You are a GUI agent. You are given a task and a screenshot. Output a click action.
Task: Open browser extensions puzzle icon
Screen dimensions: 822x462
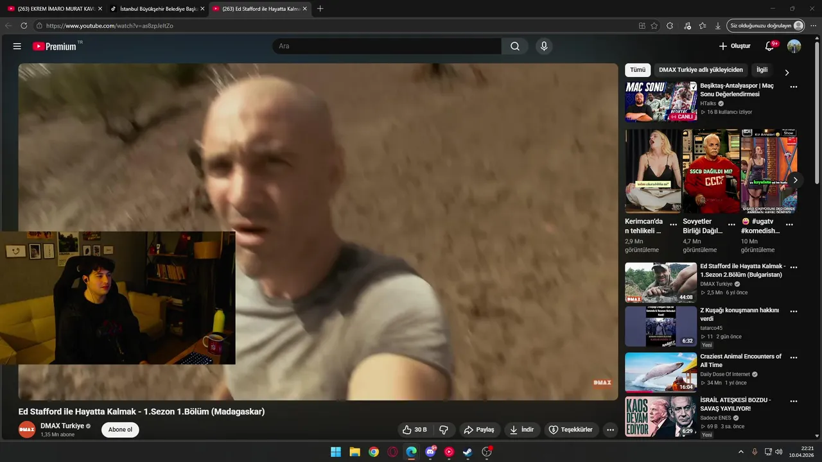pos(670,26)
